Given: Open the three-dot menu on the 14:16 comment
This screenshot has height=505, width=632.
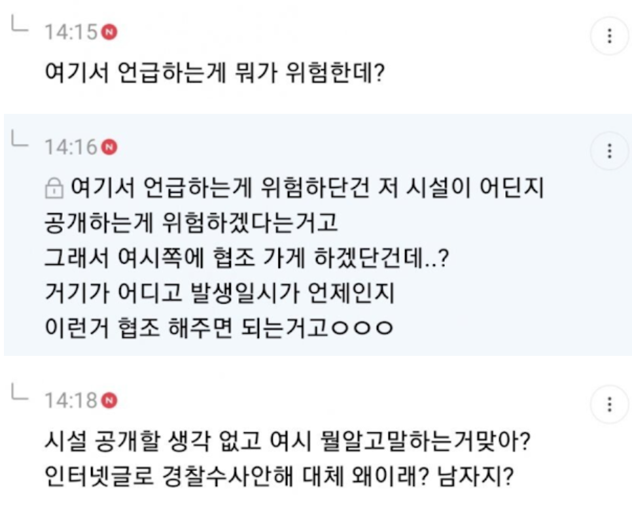Looking at the screenshot, I should pos(609,152).
